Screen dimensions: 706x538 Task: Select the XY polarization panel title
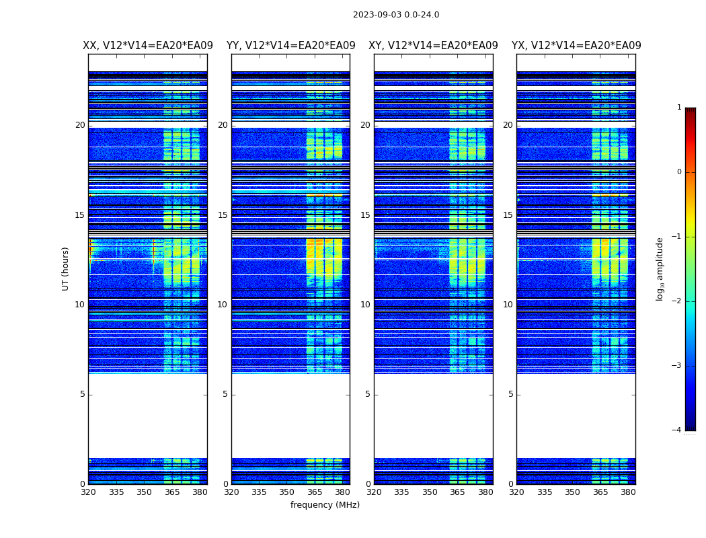pos(433,46)
